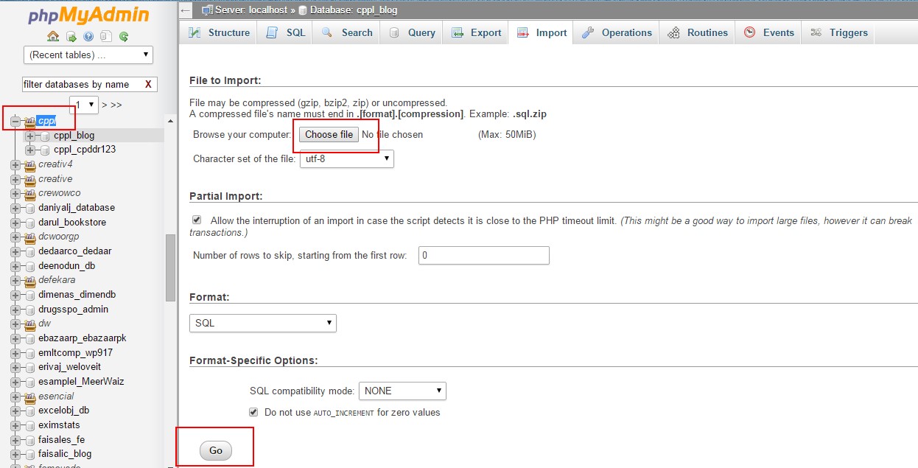Click the darul_bookstore cylinder icon
Image resolution: width=918 pixels, height=468 pixels.
30,223
